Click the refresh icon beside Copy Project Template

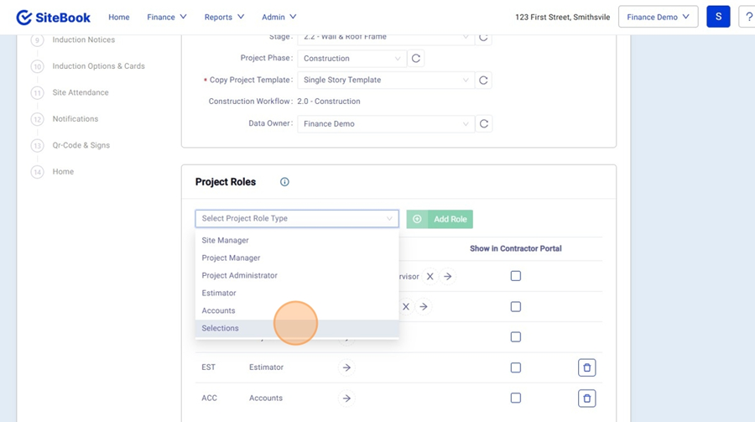point(483,81)
